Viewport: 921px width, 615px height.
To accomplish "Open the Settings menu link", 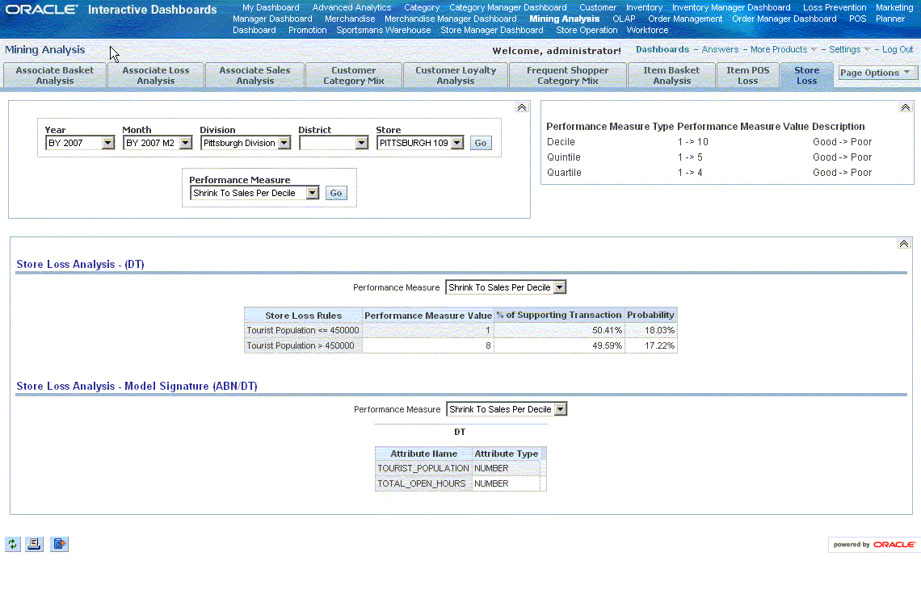I will (844, 49).
